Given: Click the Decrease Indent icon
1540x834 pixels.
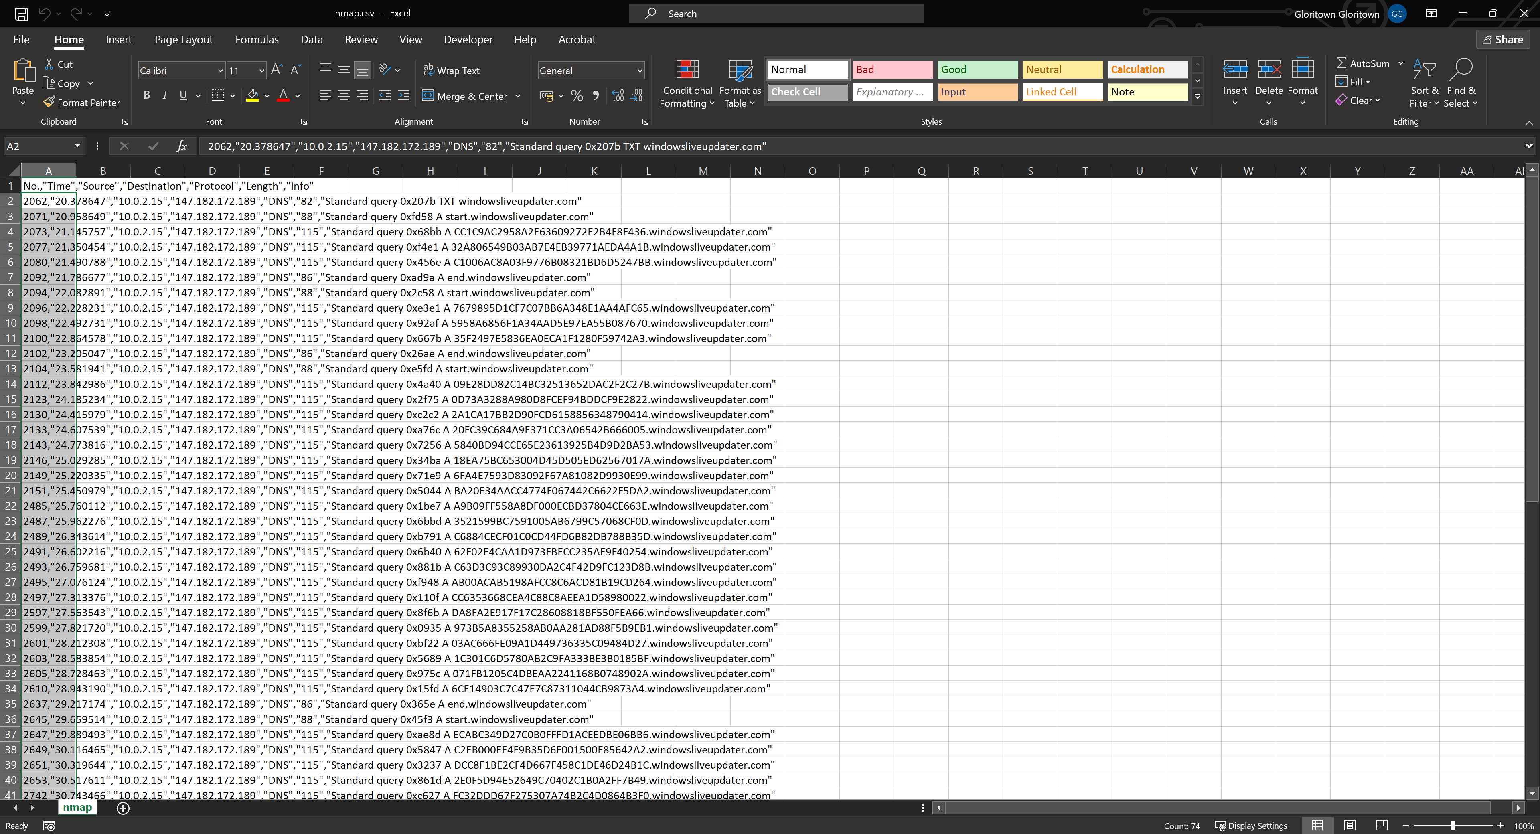Looking at the screenshot, I should tap(385, 96).
